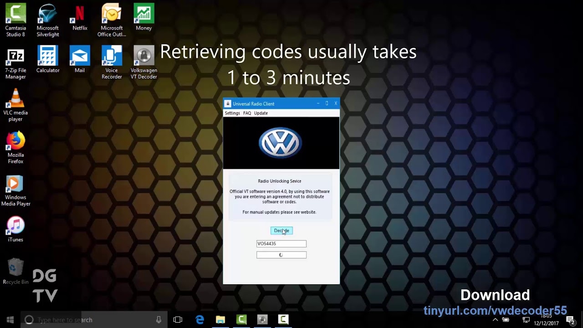
Task: Click the Volkswagen logo banner
Action: [x=281, y=143]
